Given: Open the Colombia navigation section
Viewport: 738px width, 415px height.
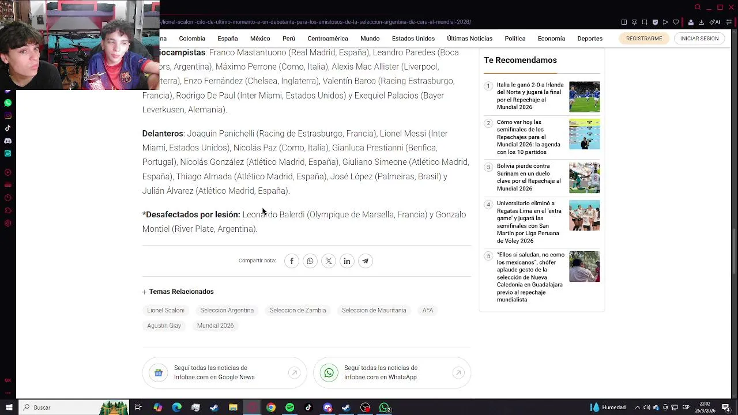Looking at the screenshot, I should point(192,39).
